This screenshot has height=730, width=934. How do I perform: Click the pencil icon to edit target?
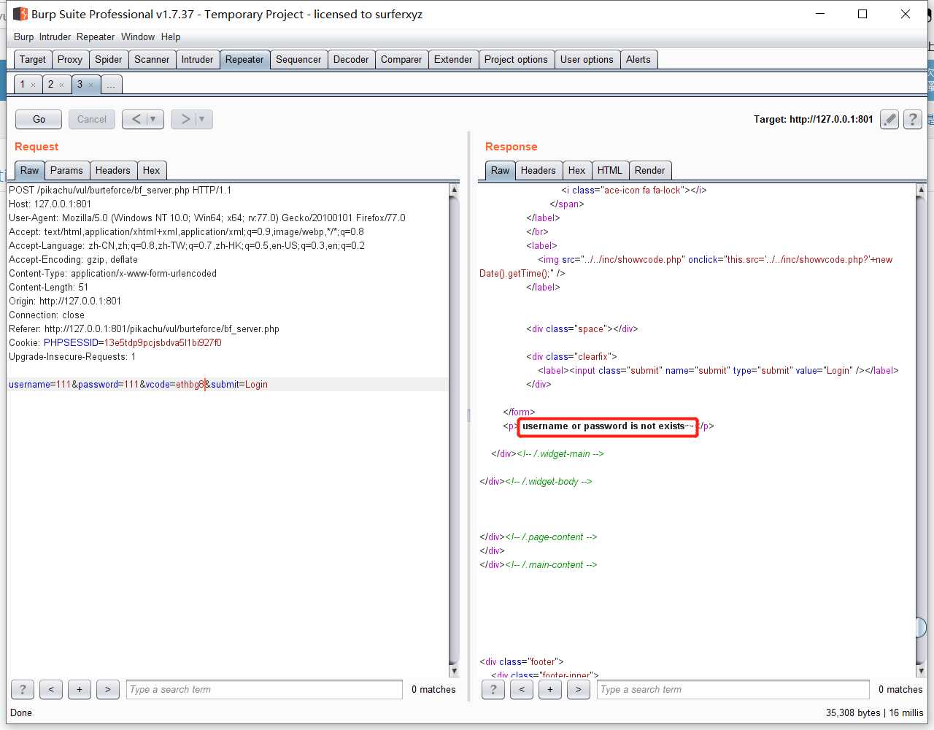click(x=889, y=120)
